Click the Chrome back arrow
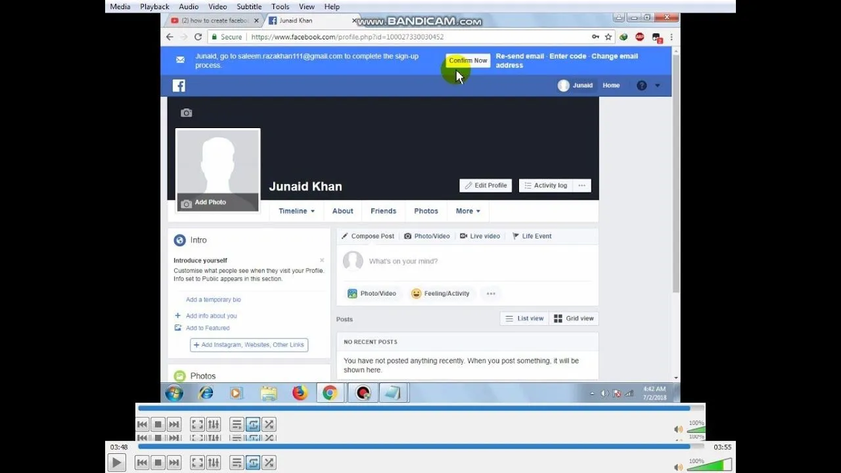841x473 pixels. click(x=170, y=37)
